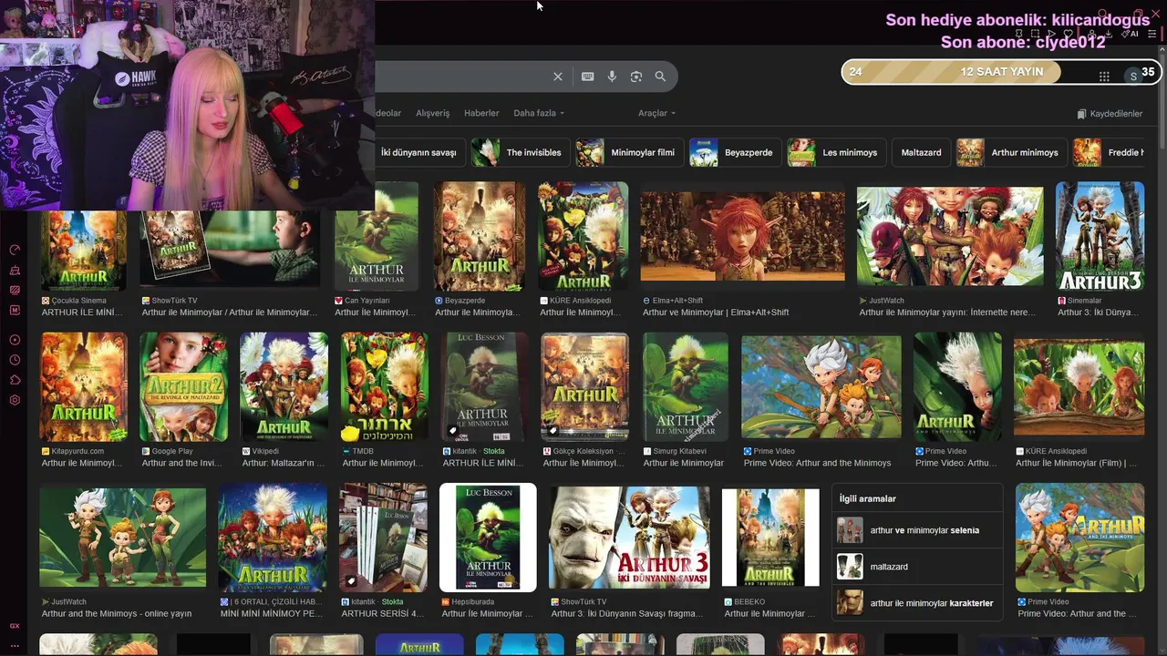Click the Can Yayınları source label
The height and width of the screenshot is (656, 1167).
coord(362,301)
